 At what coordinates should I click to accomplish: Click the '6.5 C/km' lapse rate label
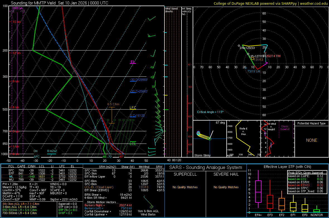click(x=113, y=104)
